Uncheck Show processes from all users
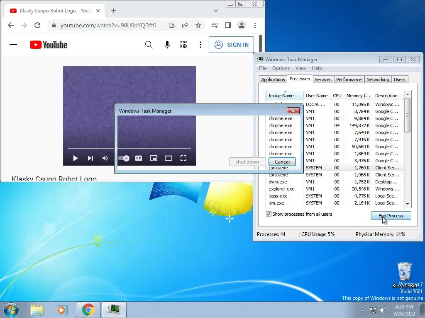The width and height of the screenshot is (425, 318). [x=269, y=214]
